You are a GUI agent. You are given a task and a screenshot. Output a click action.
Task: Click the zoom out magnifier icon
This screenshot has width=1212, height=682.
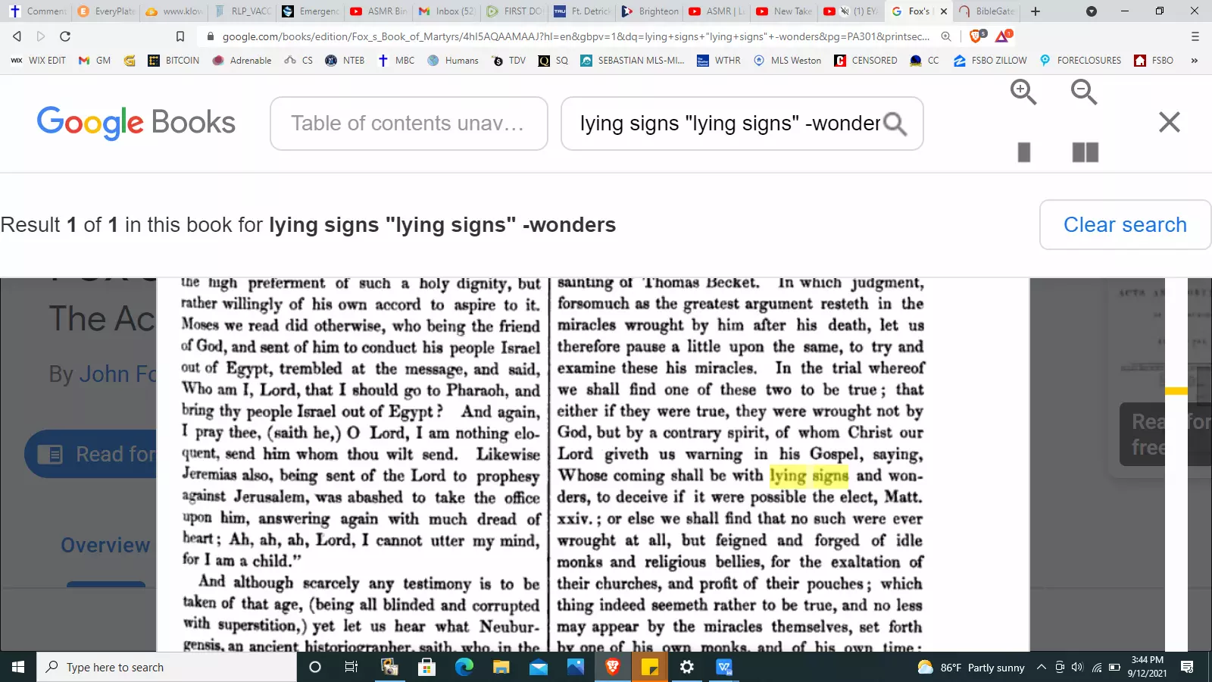click(x=1084, y=92)
